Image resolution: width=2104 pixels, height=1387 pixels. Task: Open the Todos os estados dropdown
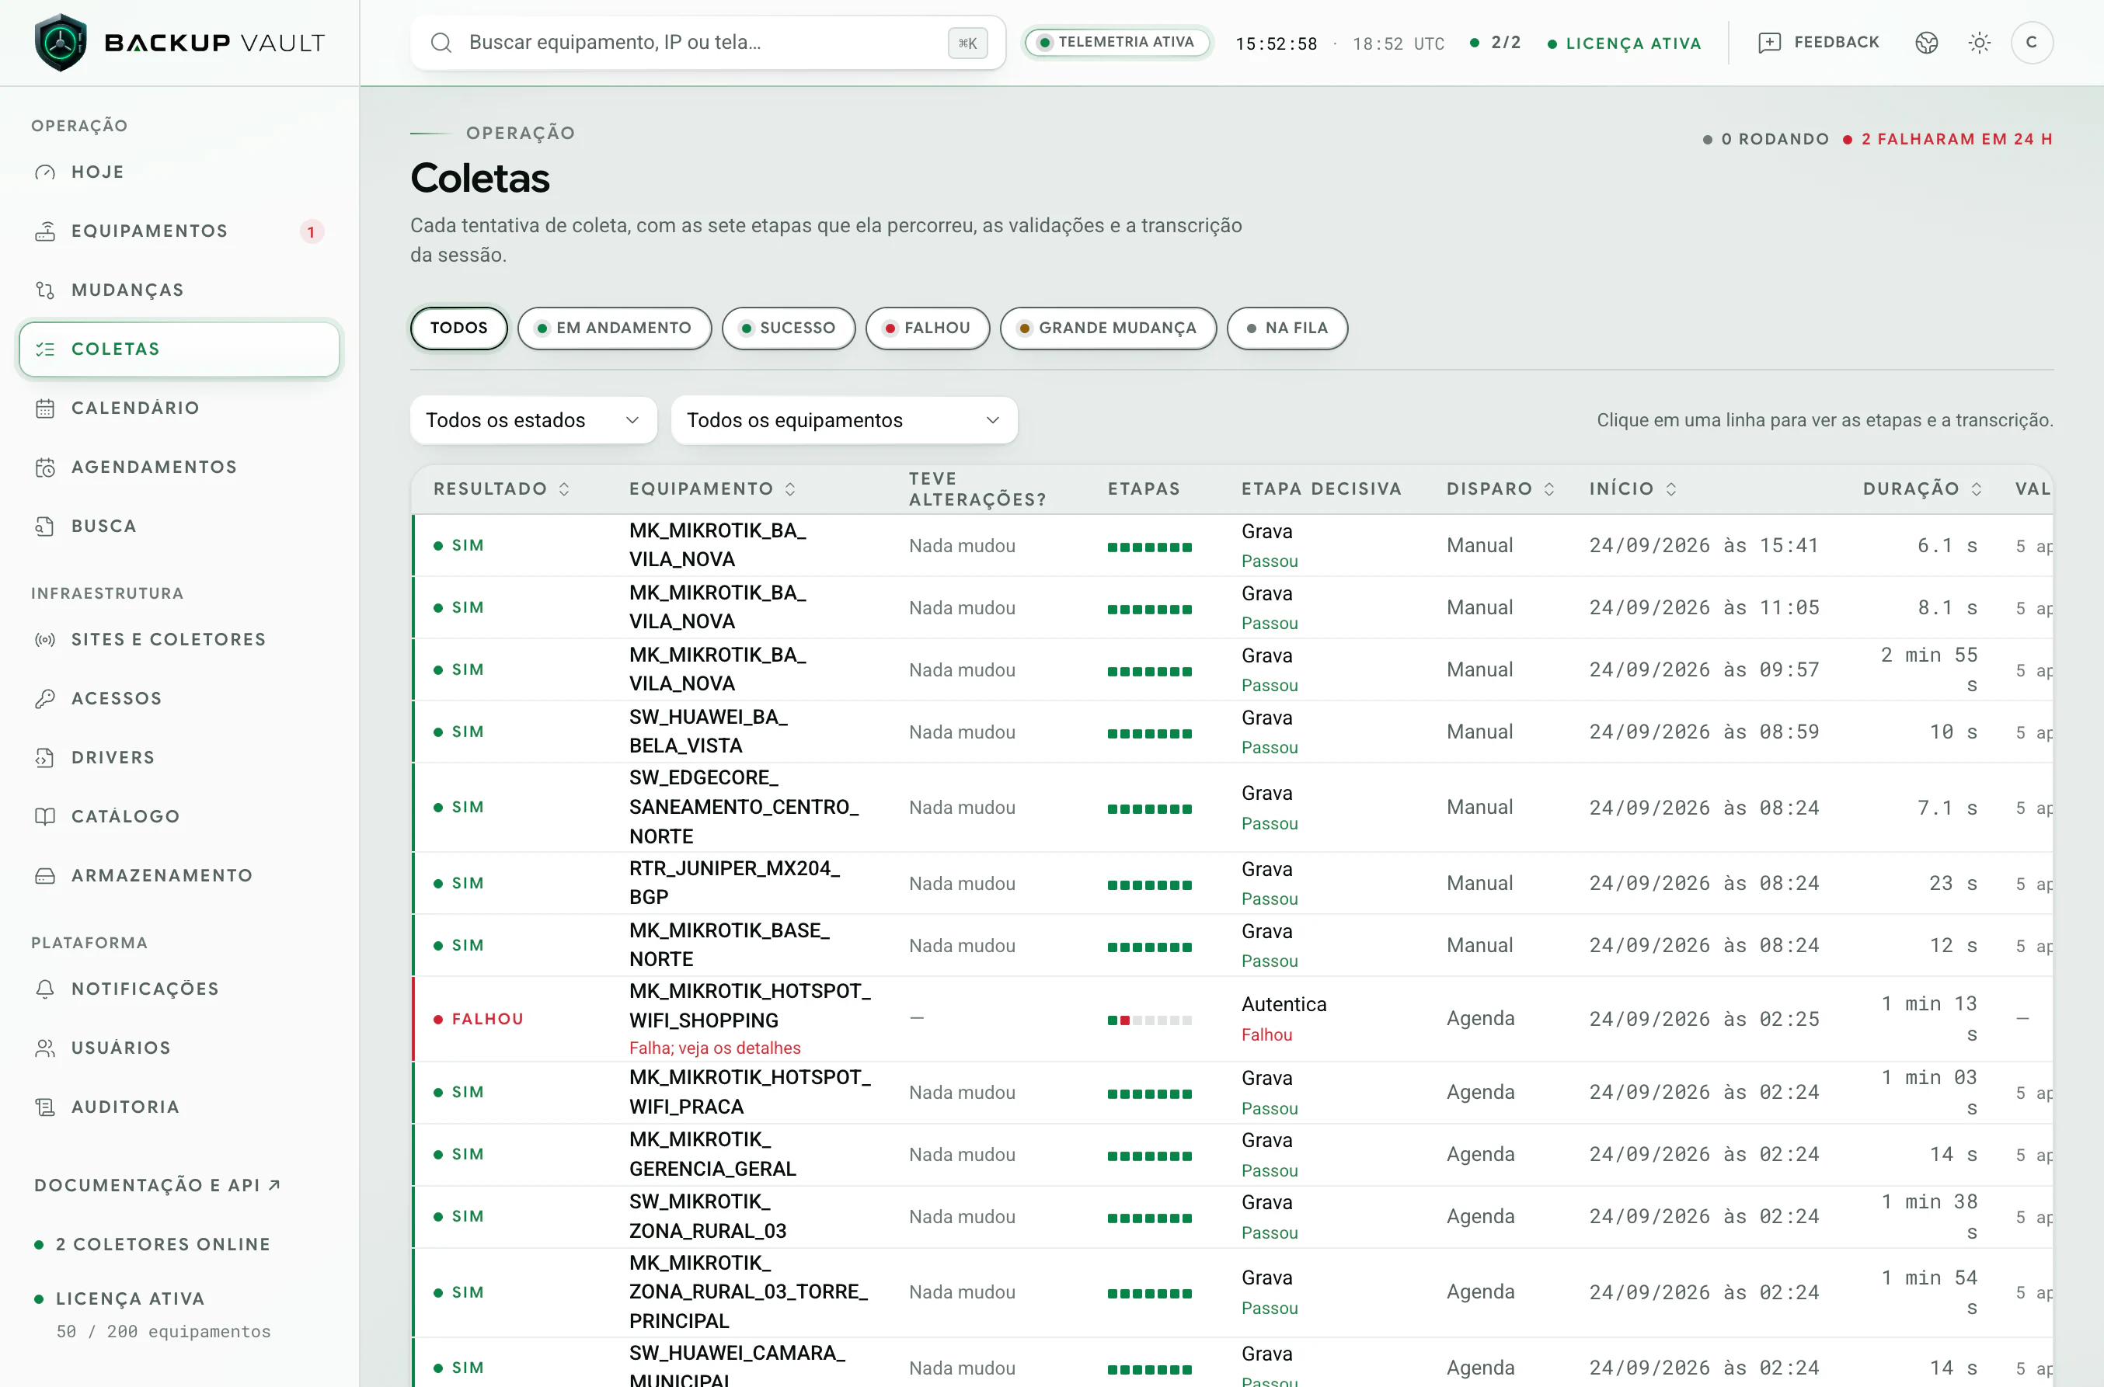(x=534, y=420)
